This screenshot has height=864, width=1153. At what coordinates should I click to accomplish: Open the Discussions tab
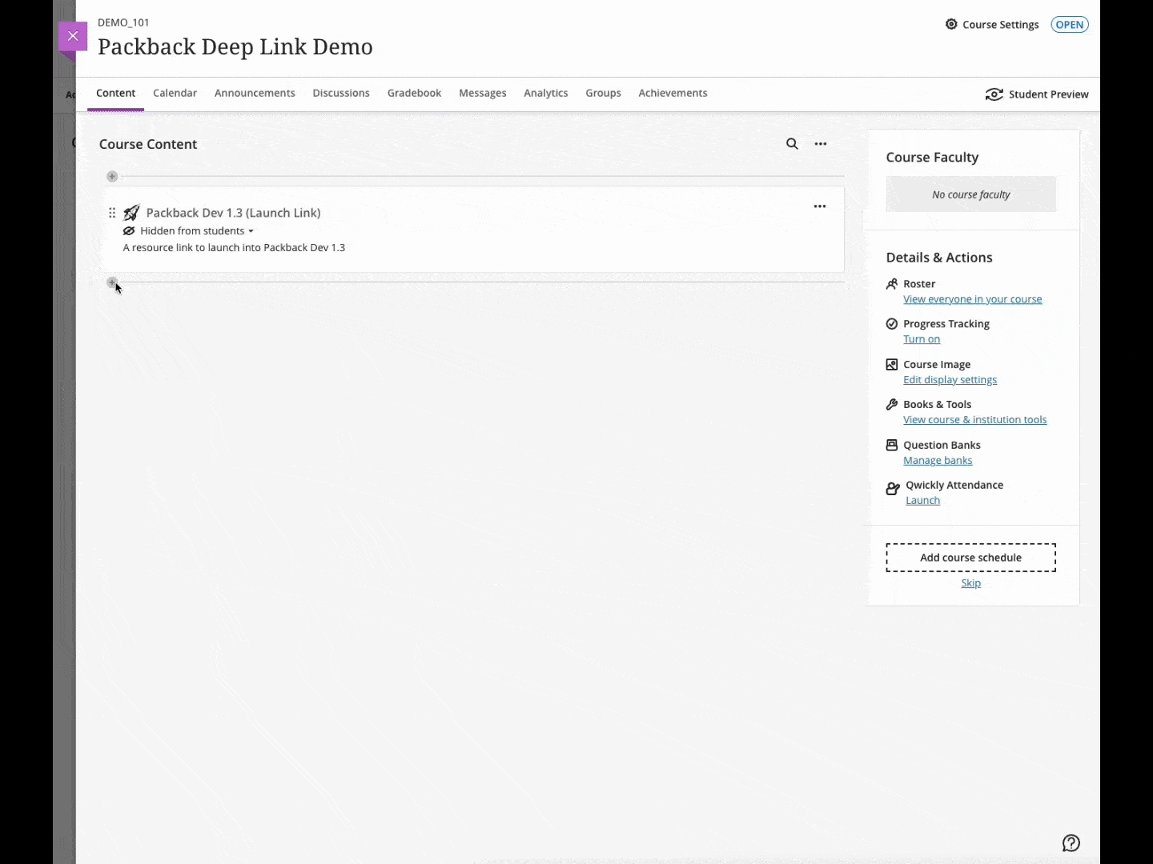(x=341, y=94)
